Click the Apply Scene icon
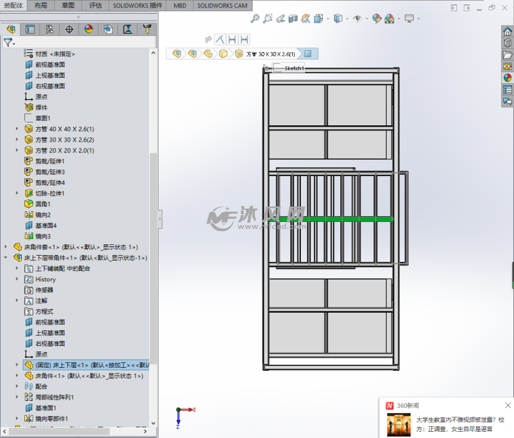The width and height of the screenshot is (514, 438). 389,18
